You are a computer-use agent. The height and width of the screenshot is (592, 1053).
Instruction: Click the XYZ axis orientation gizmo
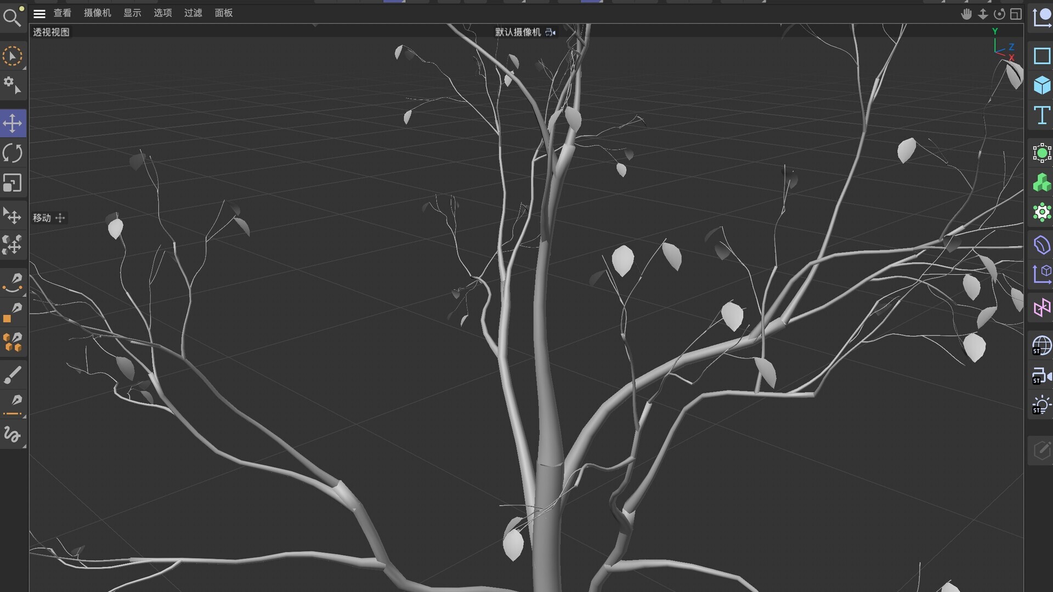pos(1003,44)
